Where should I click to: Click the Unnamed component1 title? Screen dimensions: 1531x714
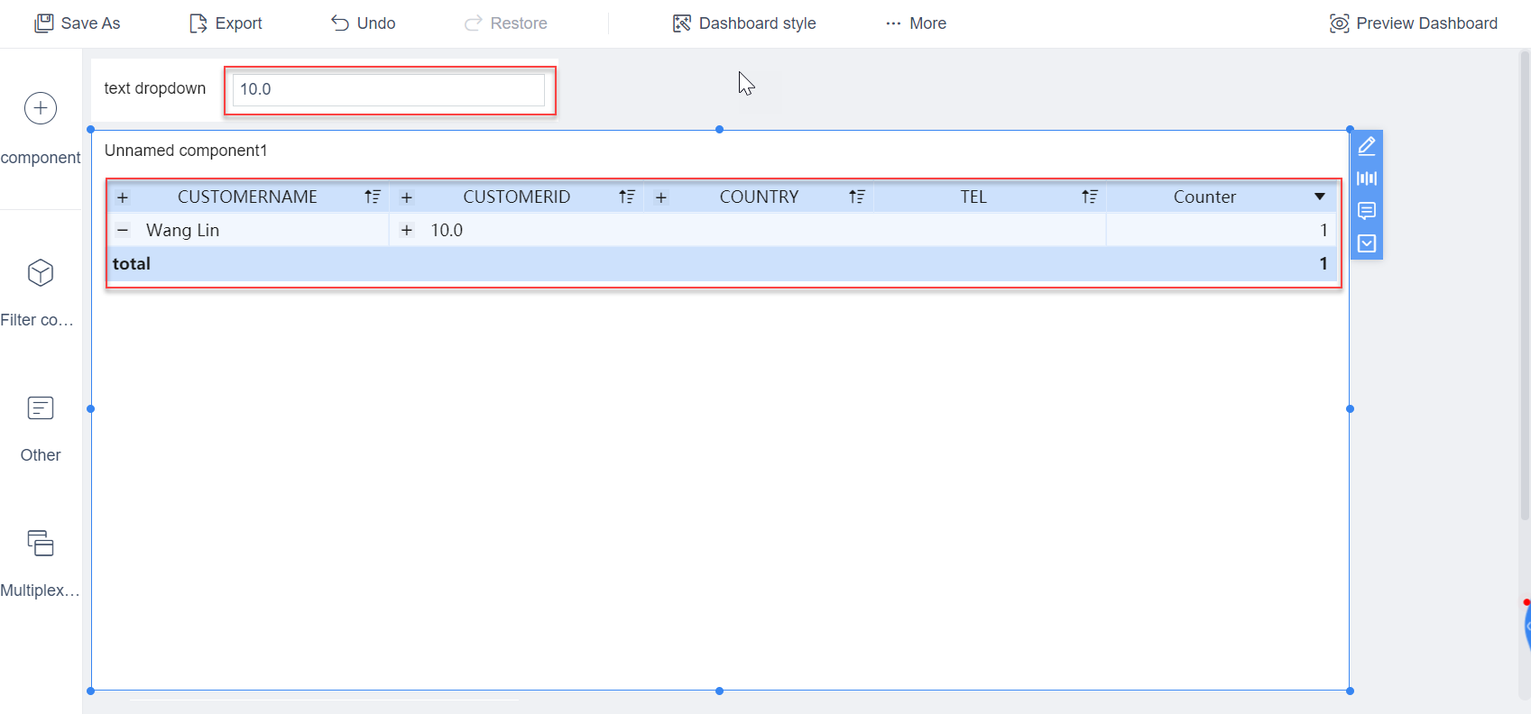pyautogui.click(x=186, y=151)
